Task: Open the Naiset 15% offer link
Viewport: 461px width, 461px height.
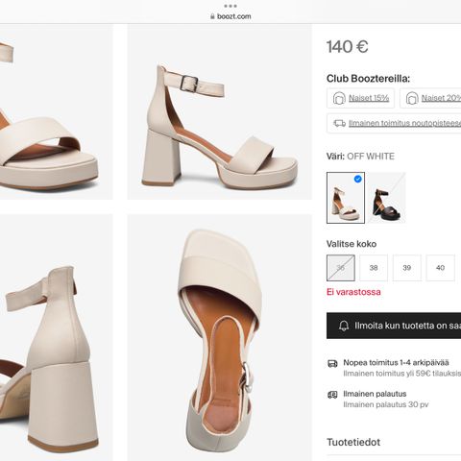Action: (369, 98)
